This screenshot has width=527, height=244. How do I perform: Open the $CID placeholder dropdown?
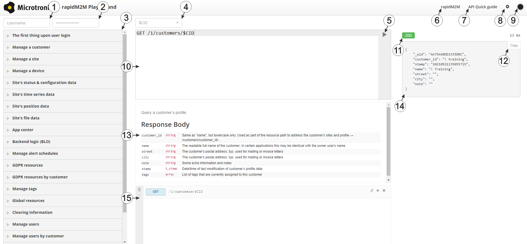coord(158,23)
